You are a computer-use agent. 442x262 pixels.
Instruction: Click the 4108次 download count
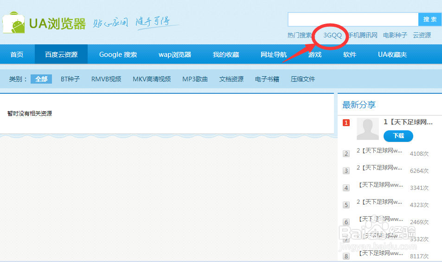click(x=419, y=154)
